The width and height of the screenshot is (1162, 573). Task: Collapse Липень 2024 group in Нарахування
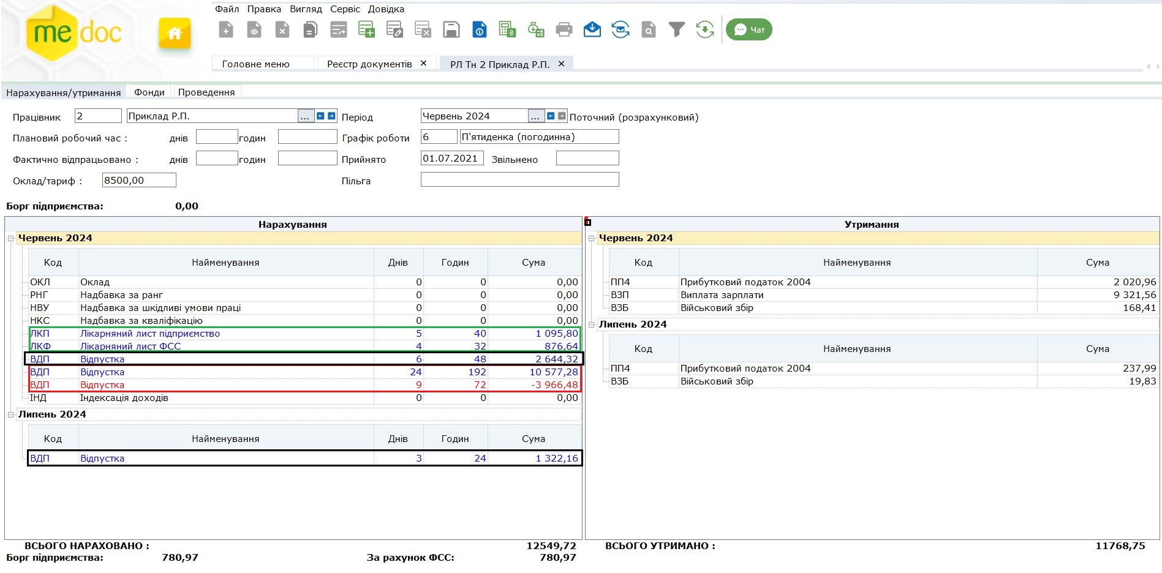tap(10, 414)
